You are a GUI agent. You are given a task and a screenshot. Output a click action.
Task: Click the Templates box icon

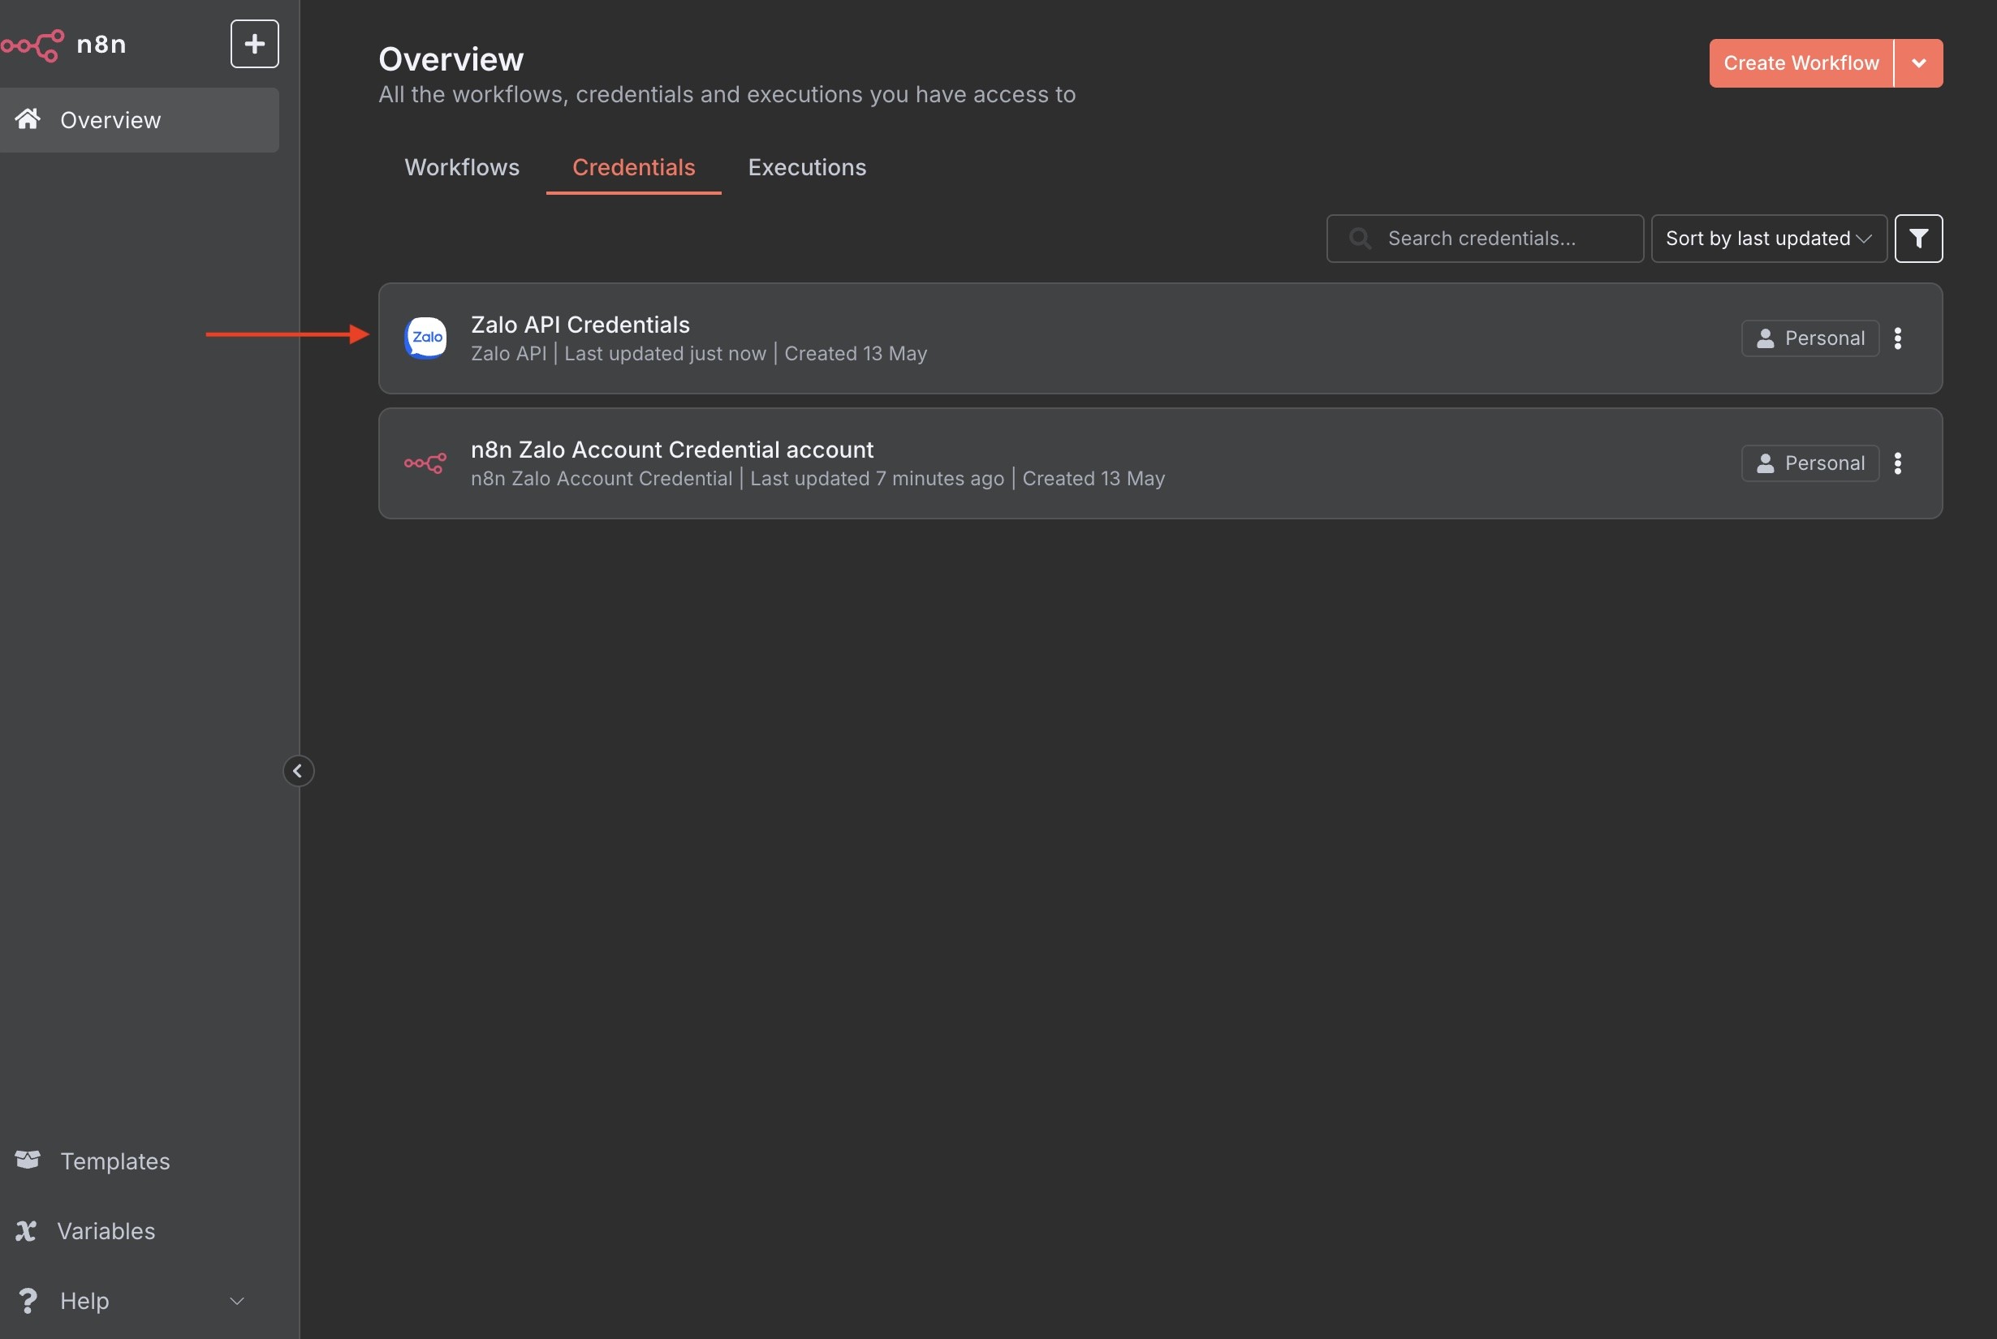pos(28,1160)
